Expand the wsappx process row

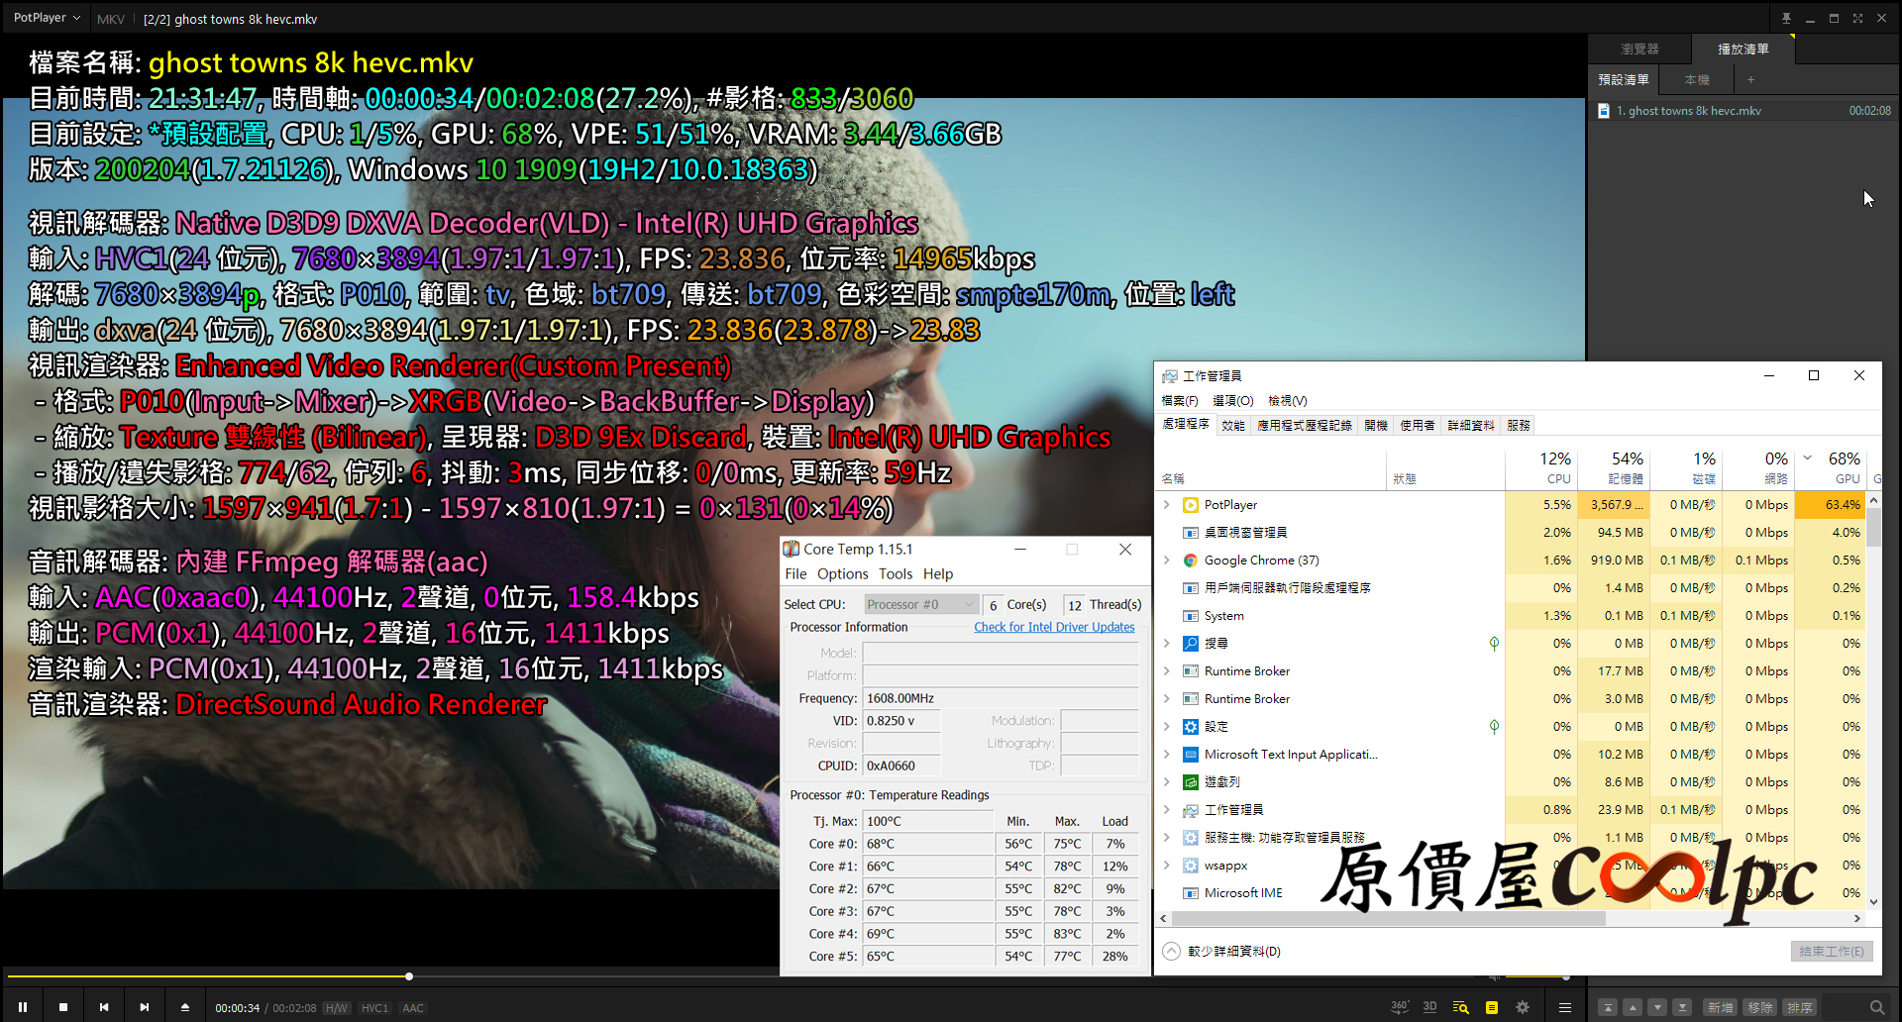[x=1167, y=866]
